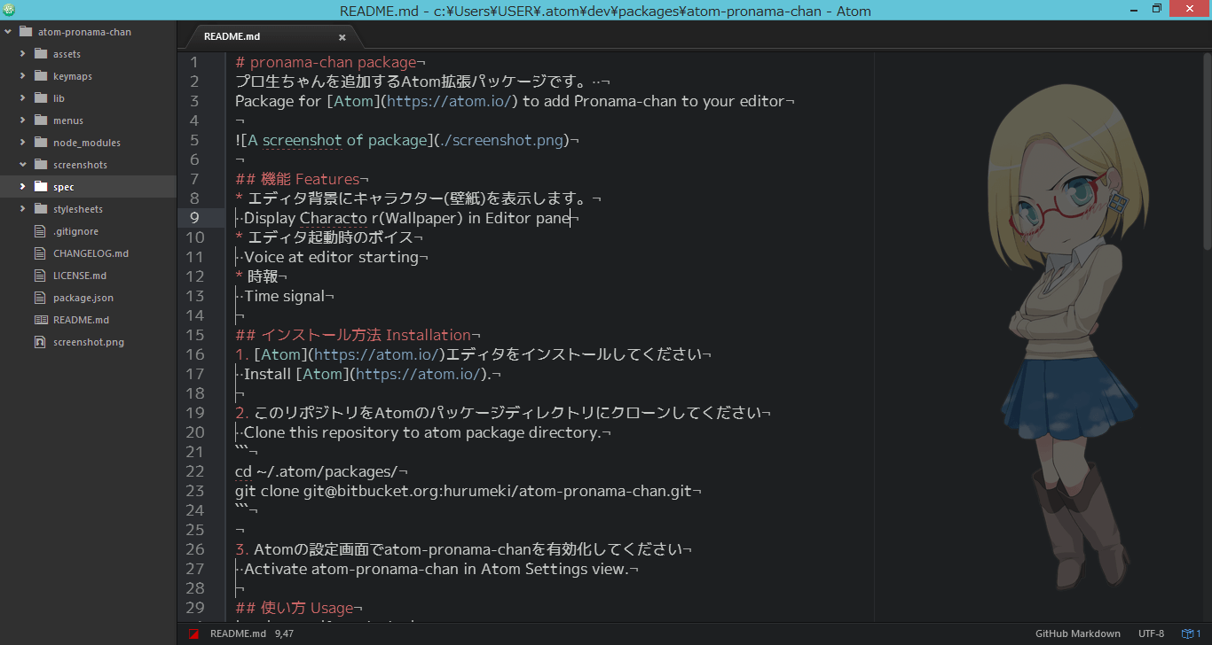
Task: Click the lib folder icon
Action: tap(40, 98)
